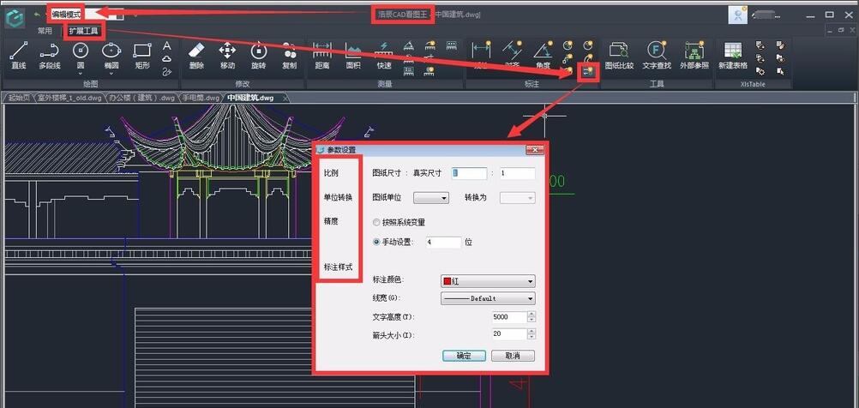Open the 手电筒.dwg tab

click(201, 98)
